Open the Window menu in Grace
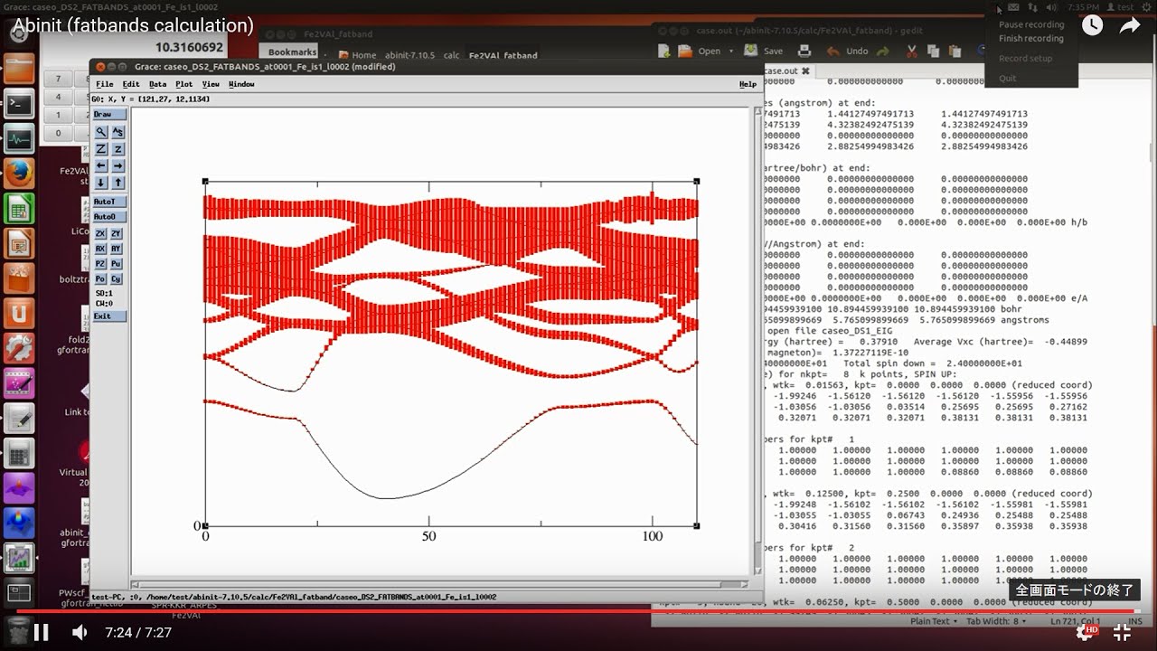This screenshot has width=1157, height=651. pyautogui.click(x=241, y=84)
